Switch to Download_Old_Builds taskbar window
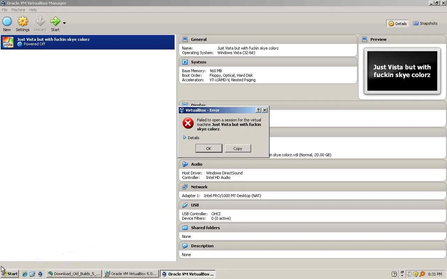This screenshot has height=279, width=447. coord(74,274)
